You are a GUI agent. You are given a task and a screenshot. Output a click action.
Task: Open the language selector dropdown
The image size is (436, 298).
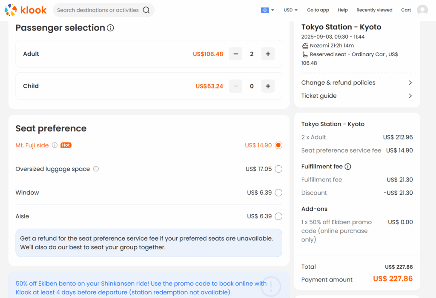click(267, 10)
